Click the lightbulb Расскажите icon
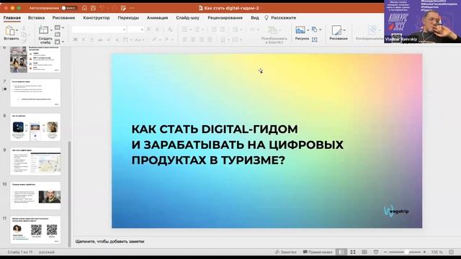This screenshot has width=461, height=259. pyautogui.click(x=267, y=17)
